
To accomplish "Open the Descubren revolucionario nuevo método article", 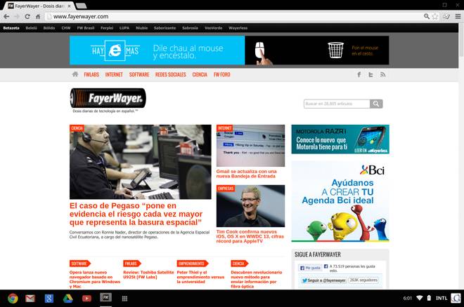I will click(x=257, y=279).
